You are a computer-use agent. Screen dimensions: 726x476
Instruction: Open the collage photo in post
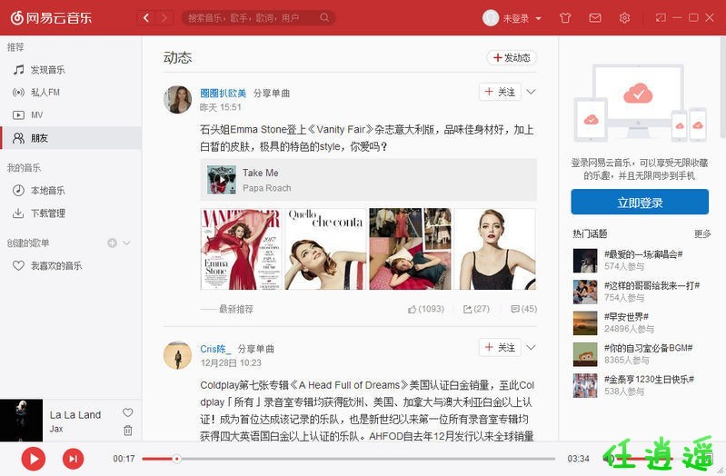click(410, 249)
